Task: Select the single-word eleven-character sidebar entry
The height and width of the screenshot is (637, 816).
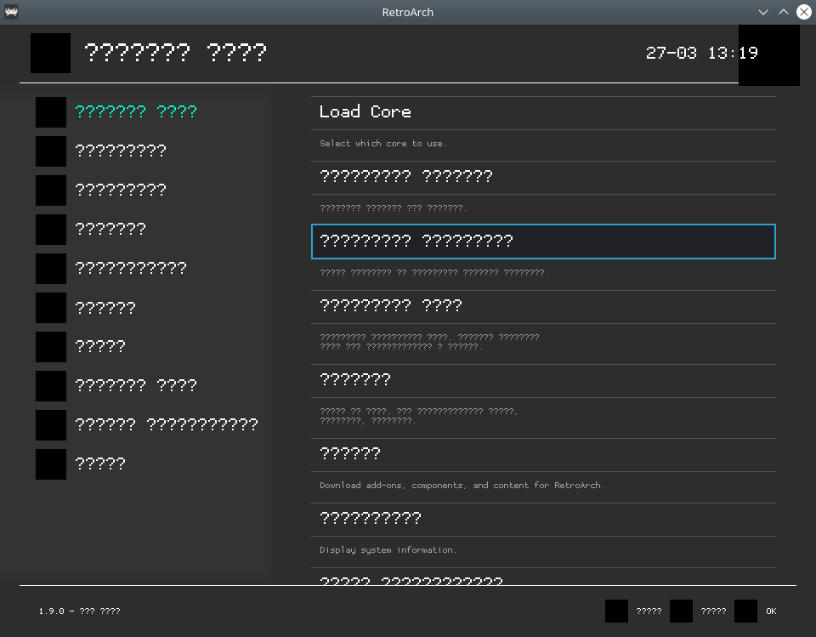Action: pos(131,268)
